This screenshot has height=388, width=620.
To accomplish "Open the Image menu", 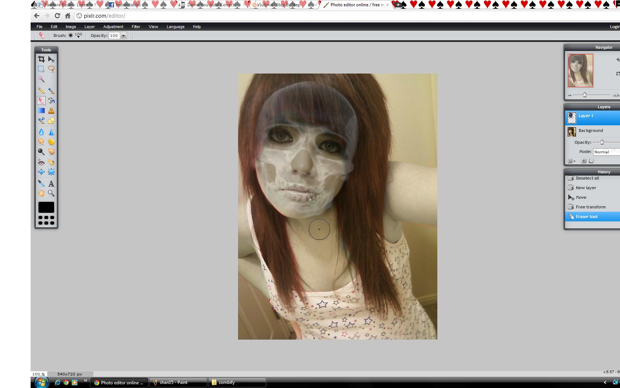I will point(71,27).
